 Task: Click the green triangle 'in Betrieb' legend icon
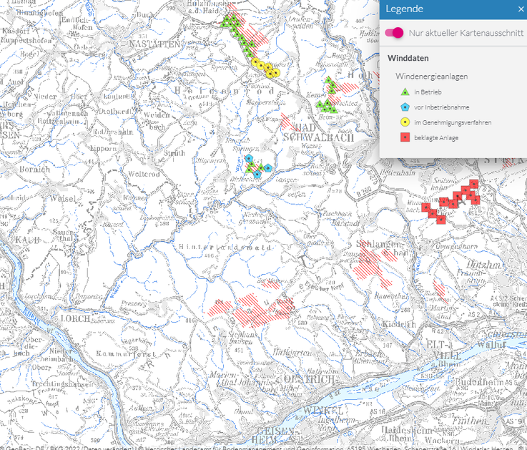point(405,92)
